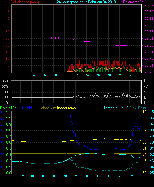Select the blue "Humidity %" legend label

30,108
